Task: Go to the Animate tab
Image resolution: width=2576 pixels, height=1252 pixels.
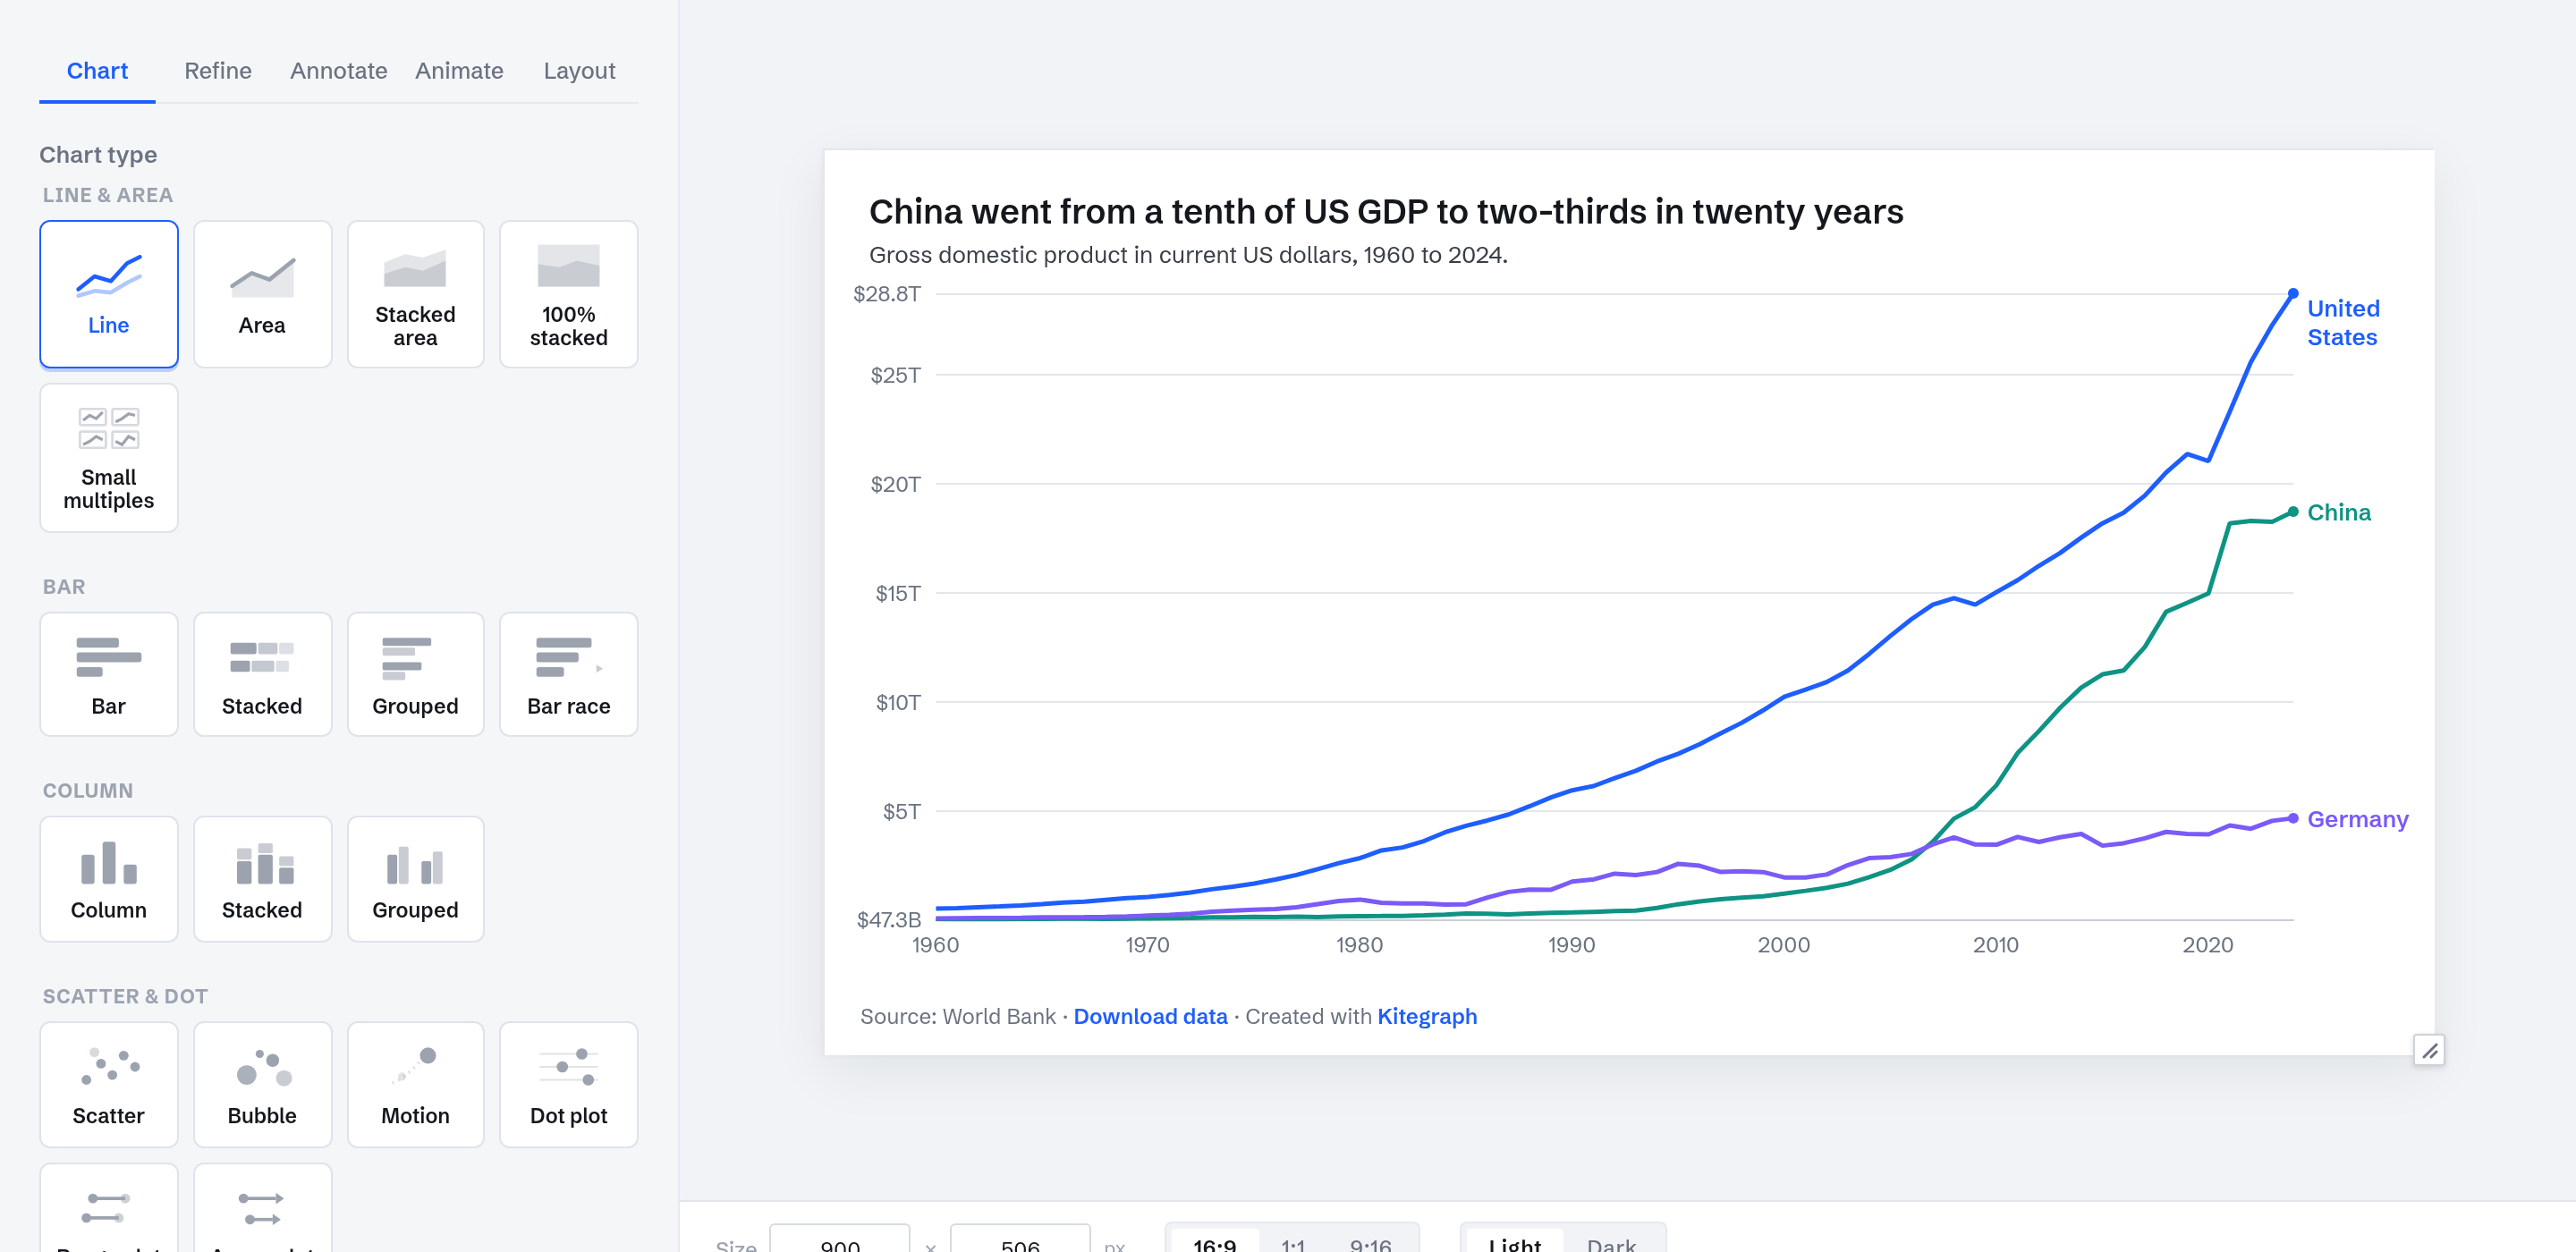Action: pos(459,71)
